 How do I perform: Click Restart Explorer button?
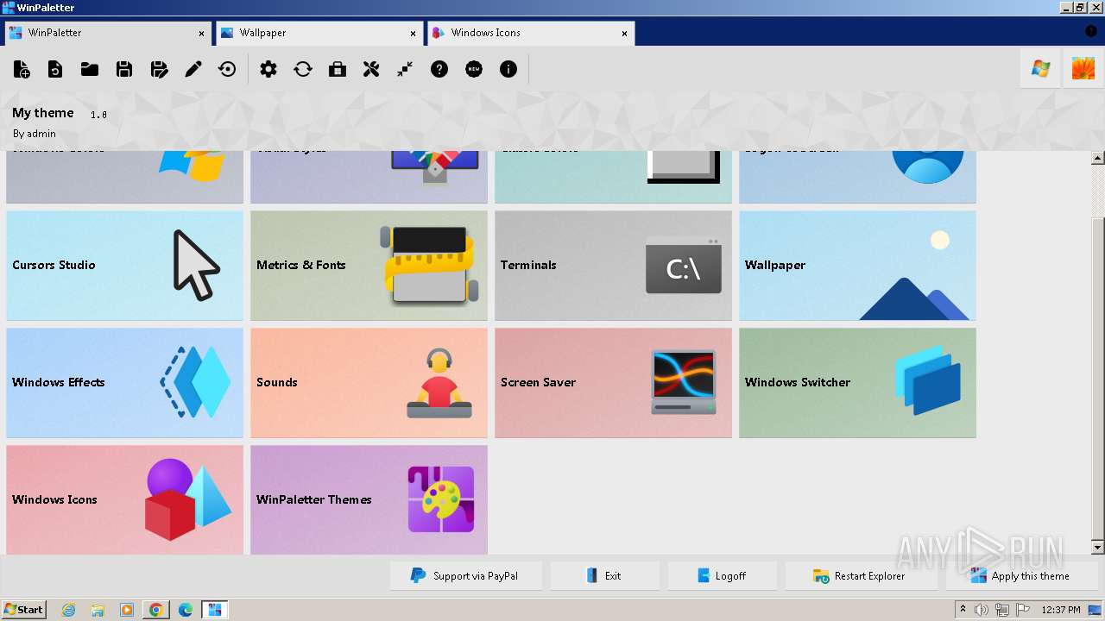(862, 576)
